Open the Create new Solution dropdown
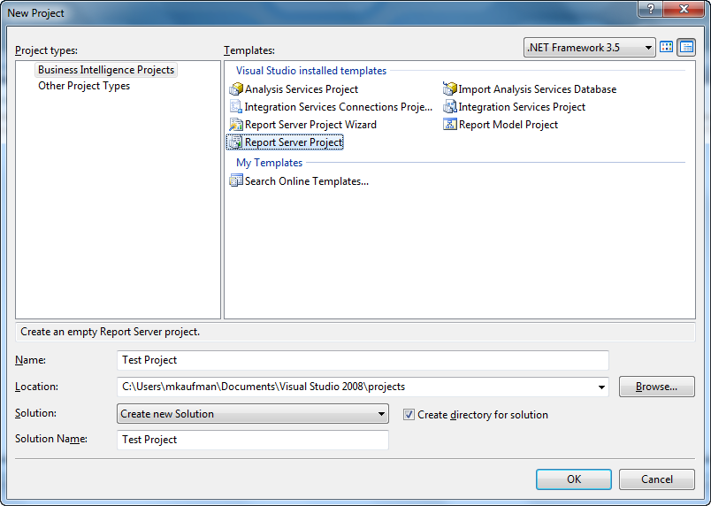This screenshot has height=506, width=711. point(253,413)
